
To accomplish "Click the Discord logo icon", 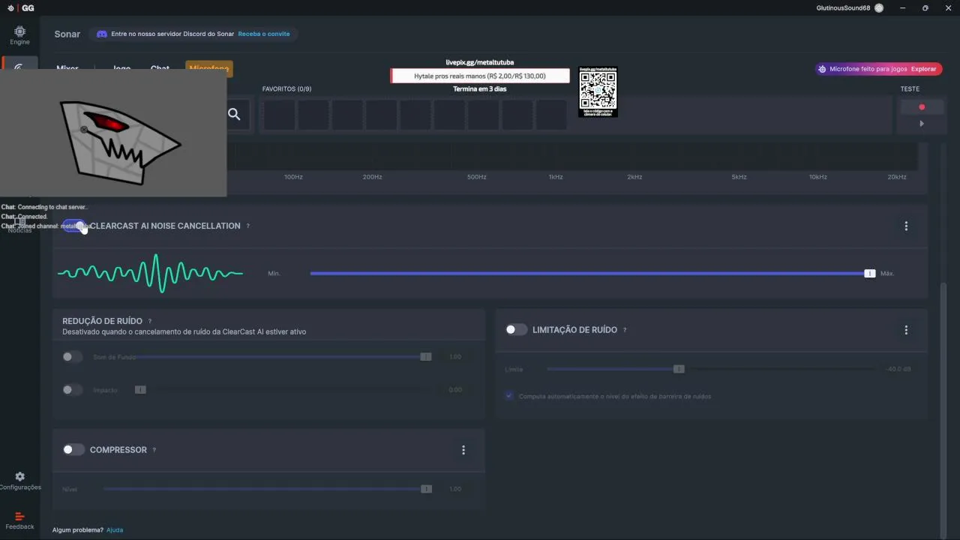I will (102, 34).
